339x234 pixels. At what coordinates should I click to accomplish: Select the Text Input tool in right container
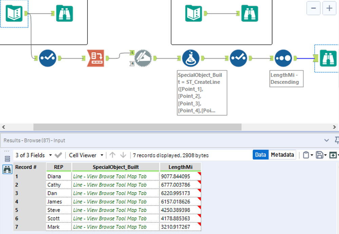(x=193, y=14)
